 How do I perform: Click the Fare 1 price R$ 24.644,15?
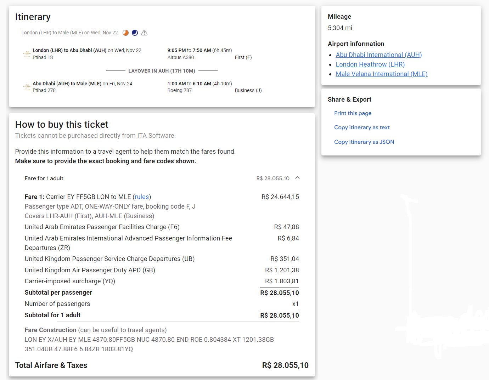pos(280,197)
